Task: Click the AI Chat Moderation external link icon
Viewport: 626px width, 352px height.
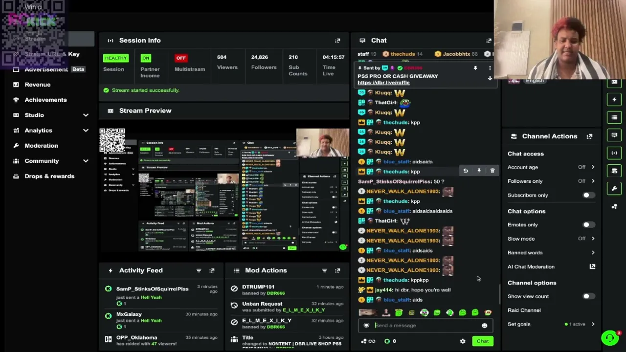Action: [x=592, y=266]
